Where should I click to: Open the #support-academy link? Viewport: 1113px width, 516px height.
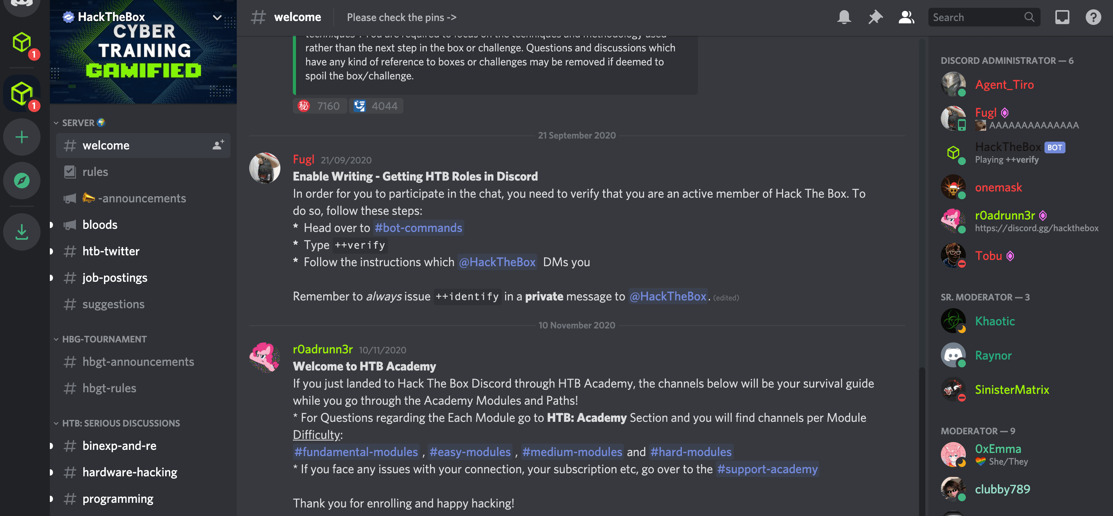pos(767,469)
